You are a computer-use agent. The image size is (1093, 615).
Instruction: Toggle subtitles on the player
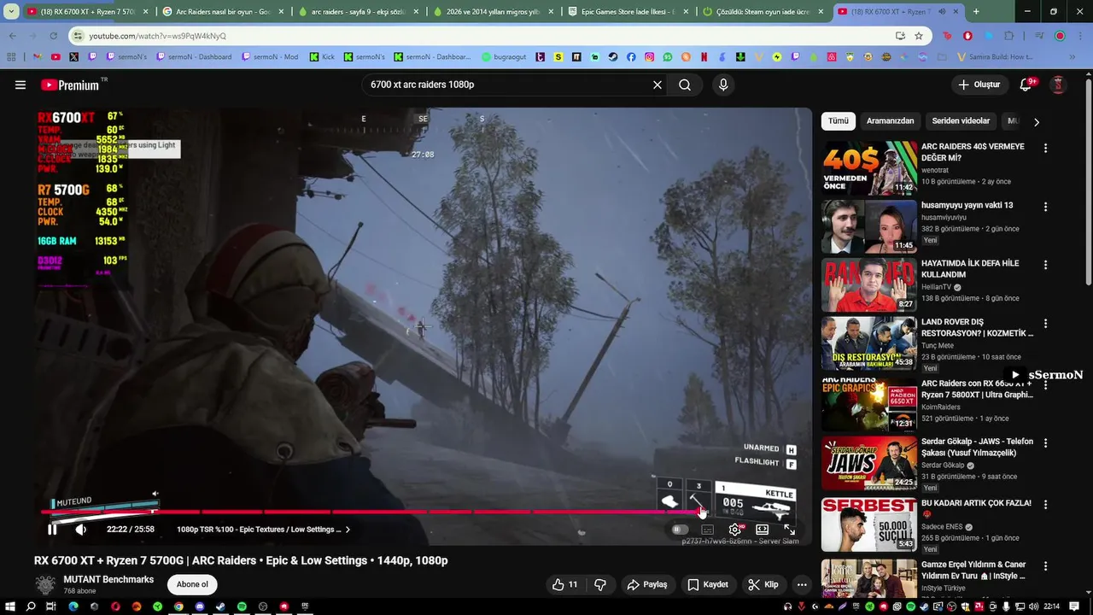(x=708, y=530)
